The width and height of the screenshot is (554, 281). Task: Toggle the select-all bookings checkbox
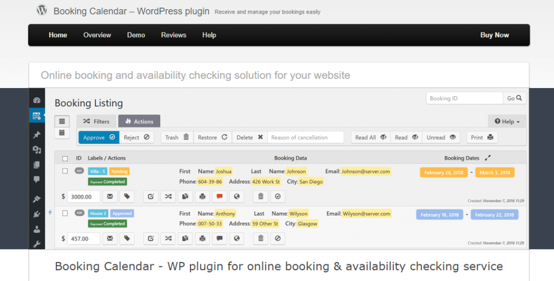(x=65, y=158)
